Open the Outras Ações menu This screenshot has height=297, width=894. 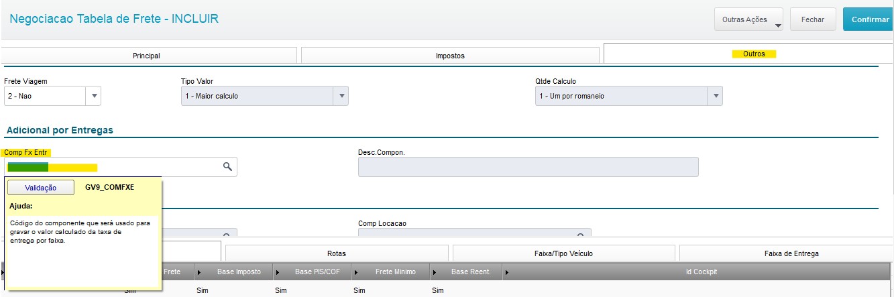[x=749, y=19]
